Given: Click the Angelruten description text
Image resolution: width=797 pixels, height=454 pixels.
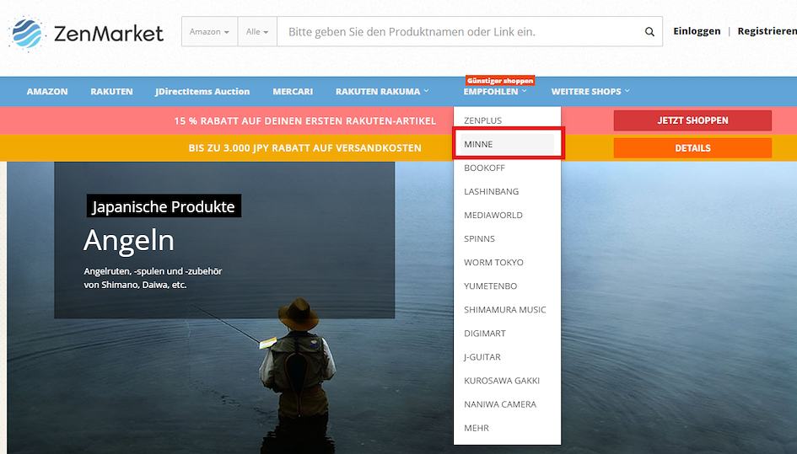Looking at the screenshot, I should tap(153, 278).
